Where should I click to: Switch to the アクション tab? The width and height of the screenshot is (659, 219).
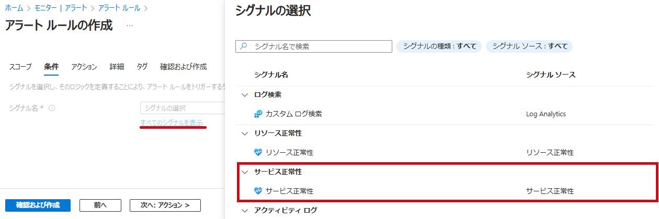point(84,67)
